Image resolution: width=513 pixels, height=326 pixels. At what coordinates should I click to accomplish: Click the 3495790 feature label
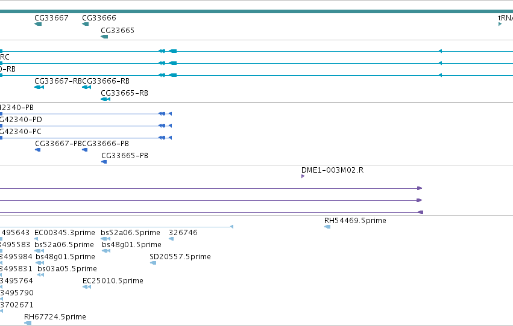click(17, 293)
